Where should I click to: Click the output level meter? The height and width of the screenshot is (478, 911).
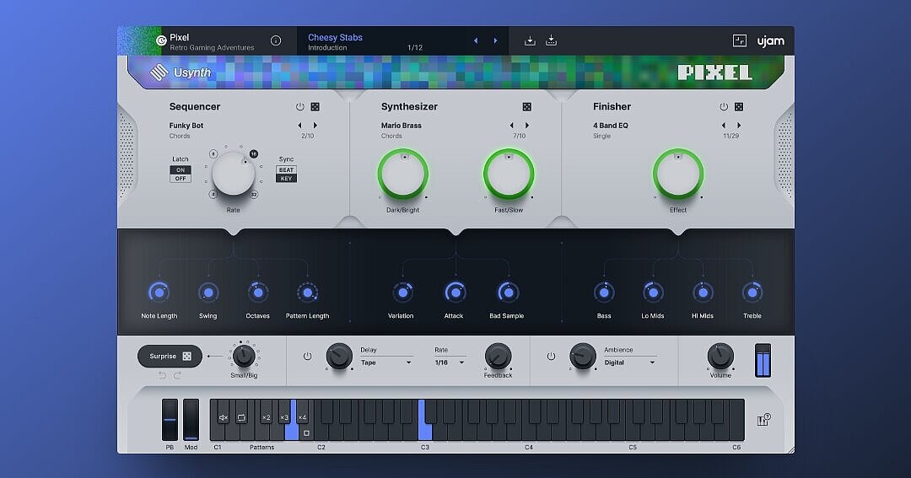point(763,360)
